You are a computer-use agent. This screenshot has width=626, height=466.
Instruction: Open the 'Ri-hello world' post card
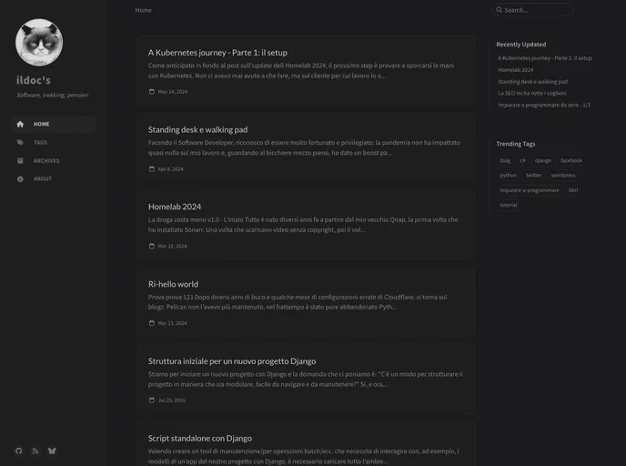pyautogui.click(x=173, y=284)
